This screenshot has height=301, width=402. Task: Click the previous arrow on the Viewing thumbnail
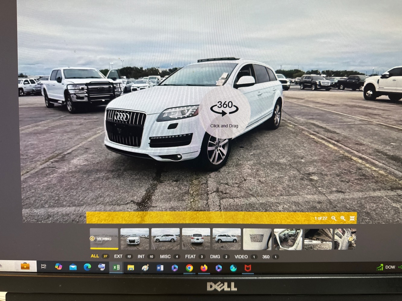pos(92,238)
